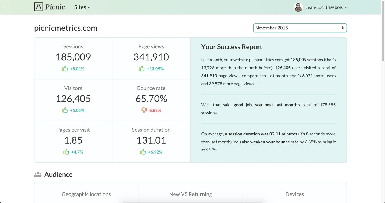This screenshot has width=385, height=203.
Task: Click the thumbs-down icon under Bounce rate
Action: pyautogui.click(x=144, y=110)
